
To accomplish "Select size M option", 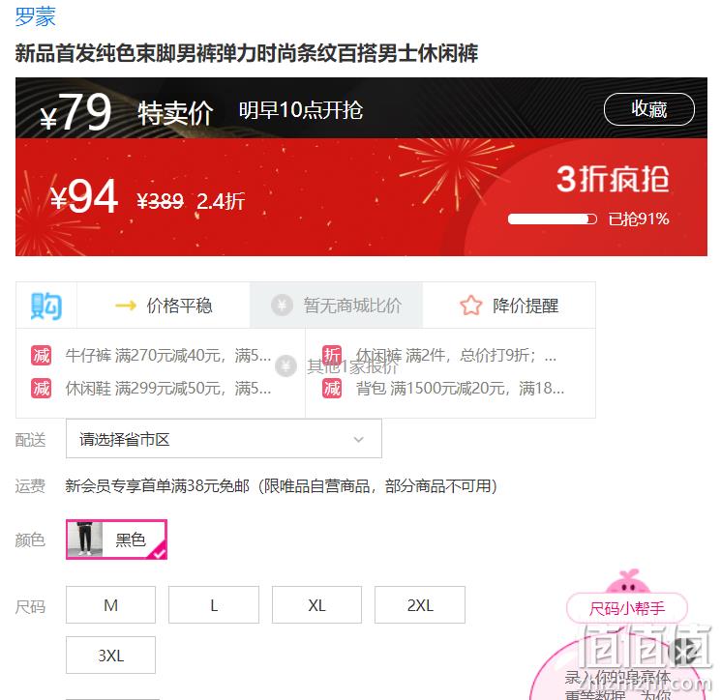I will [x=111, y=605].
